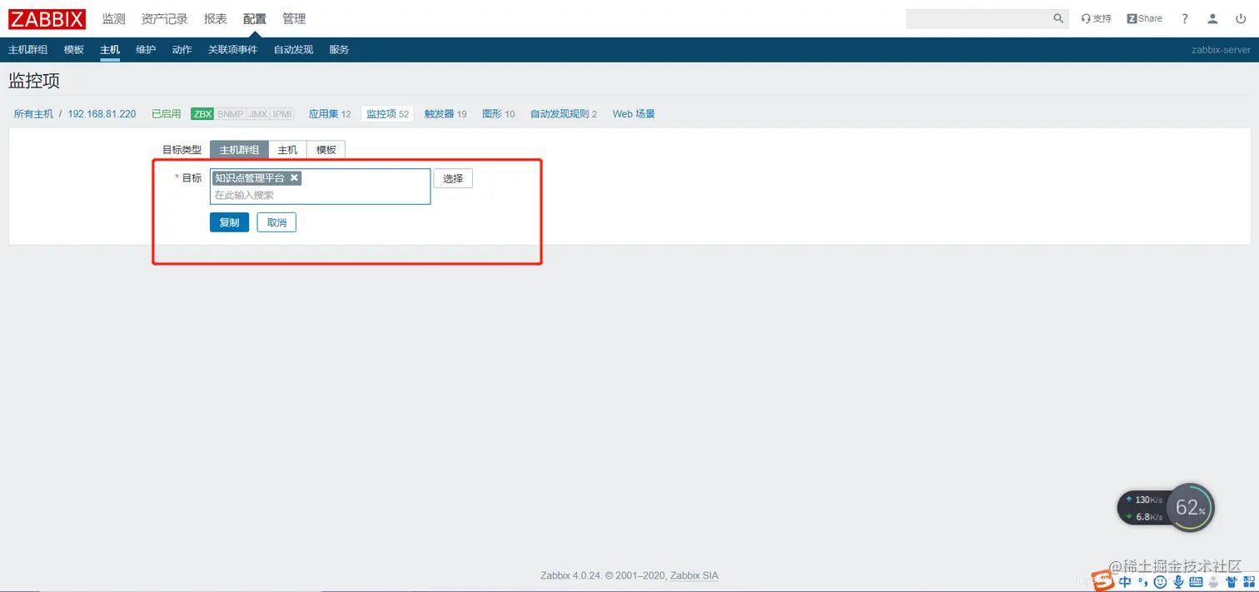Open the Sogou soft keyboard icon
The height and width of the screenshot is (592, 1259).
(1196, 582)
